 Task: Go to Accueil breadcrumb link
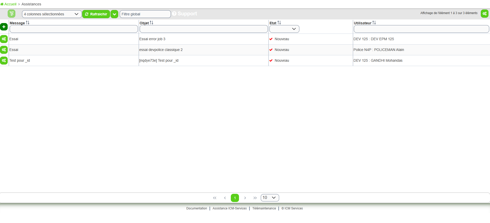pyautogui.click(x=8, y=4)
